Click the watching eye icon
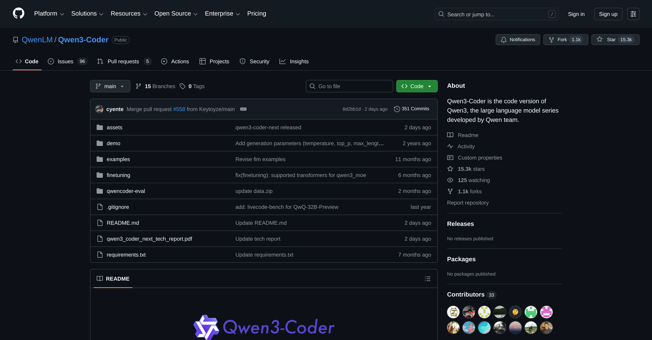Image resolution: width=652 pixels, height=340 pixels. 450,180
